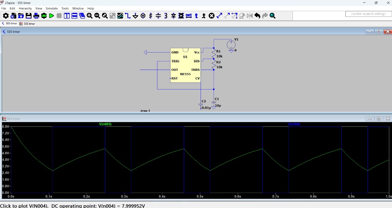The height and width of the screenshot is (208, 392).
Task: Select the duplicate/copy tool
Action: (x=219, y=16)
